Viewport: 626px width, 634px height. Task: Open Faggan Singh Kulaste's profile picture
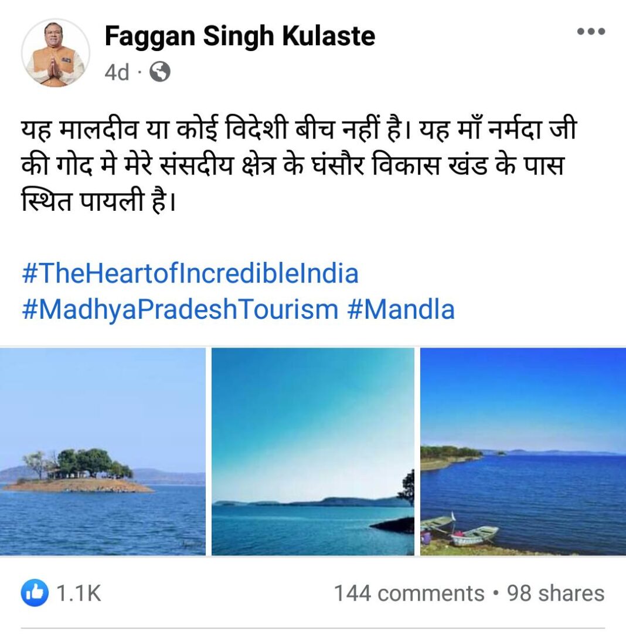point(56,53)
